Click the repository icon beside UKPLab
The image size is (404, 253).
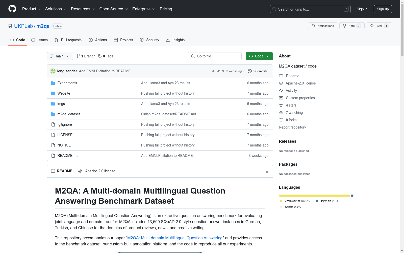click(x=10, y=26)
